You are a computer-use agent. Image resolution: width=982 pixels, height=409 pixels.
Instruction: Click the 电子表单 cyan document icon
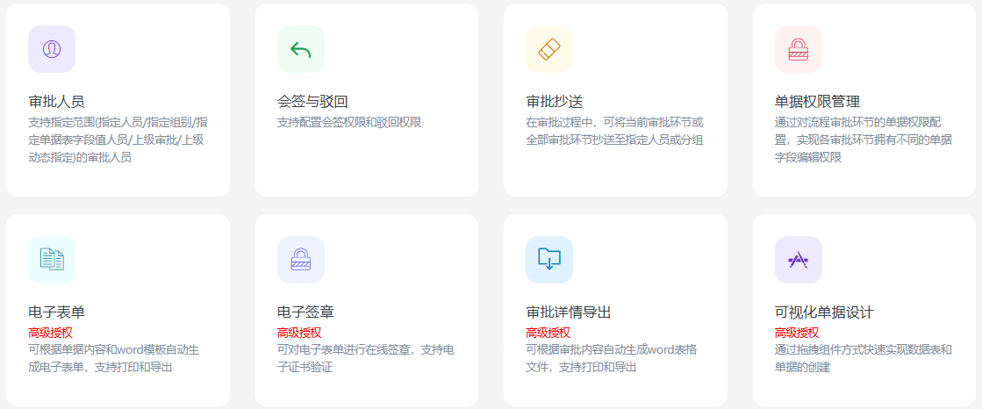[52, 260]
